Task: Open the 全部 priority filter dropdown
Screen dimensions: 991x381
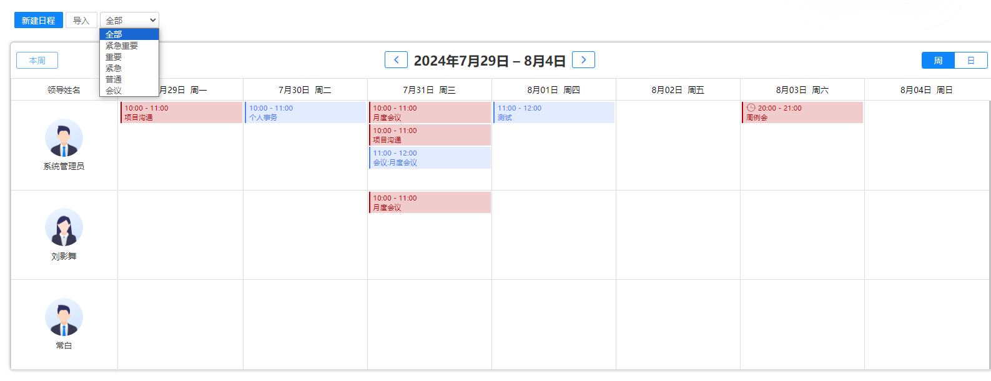Action: [x=129, y=21]
